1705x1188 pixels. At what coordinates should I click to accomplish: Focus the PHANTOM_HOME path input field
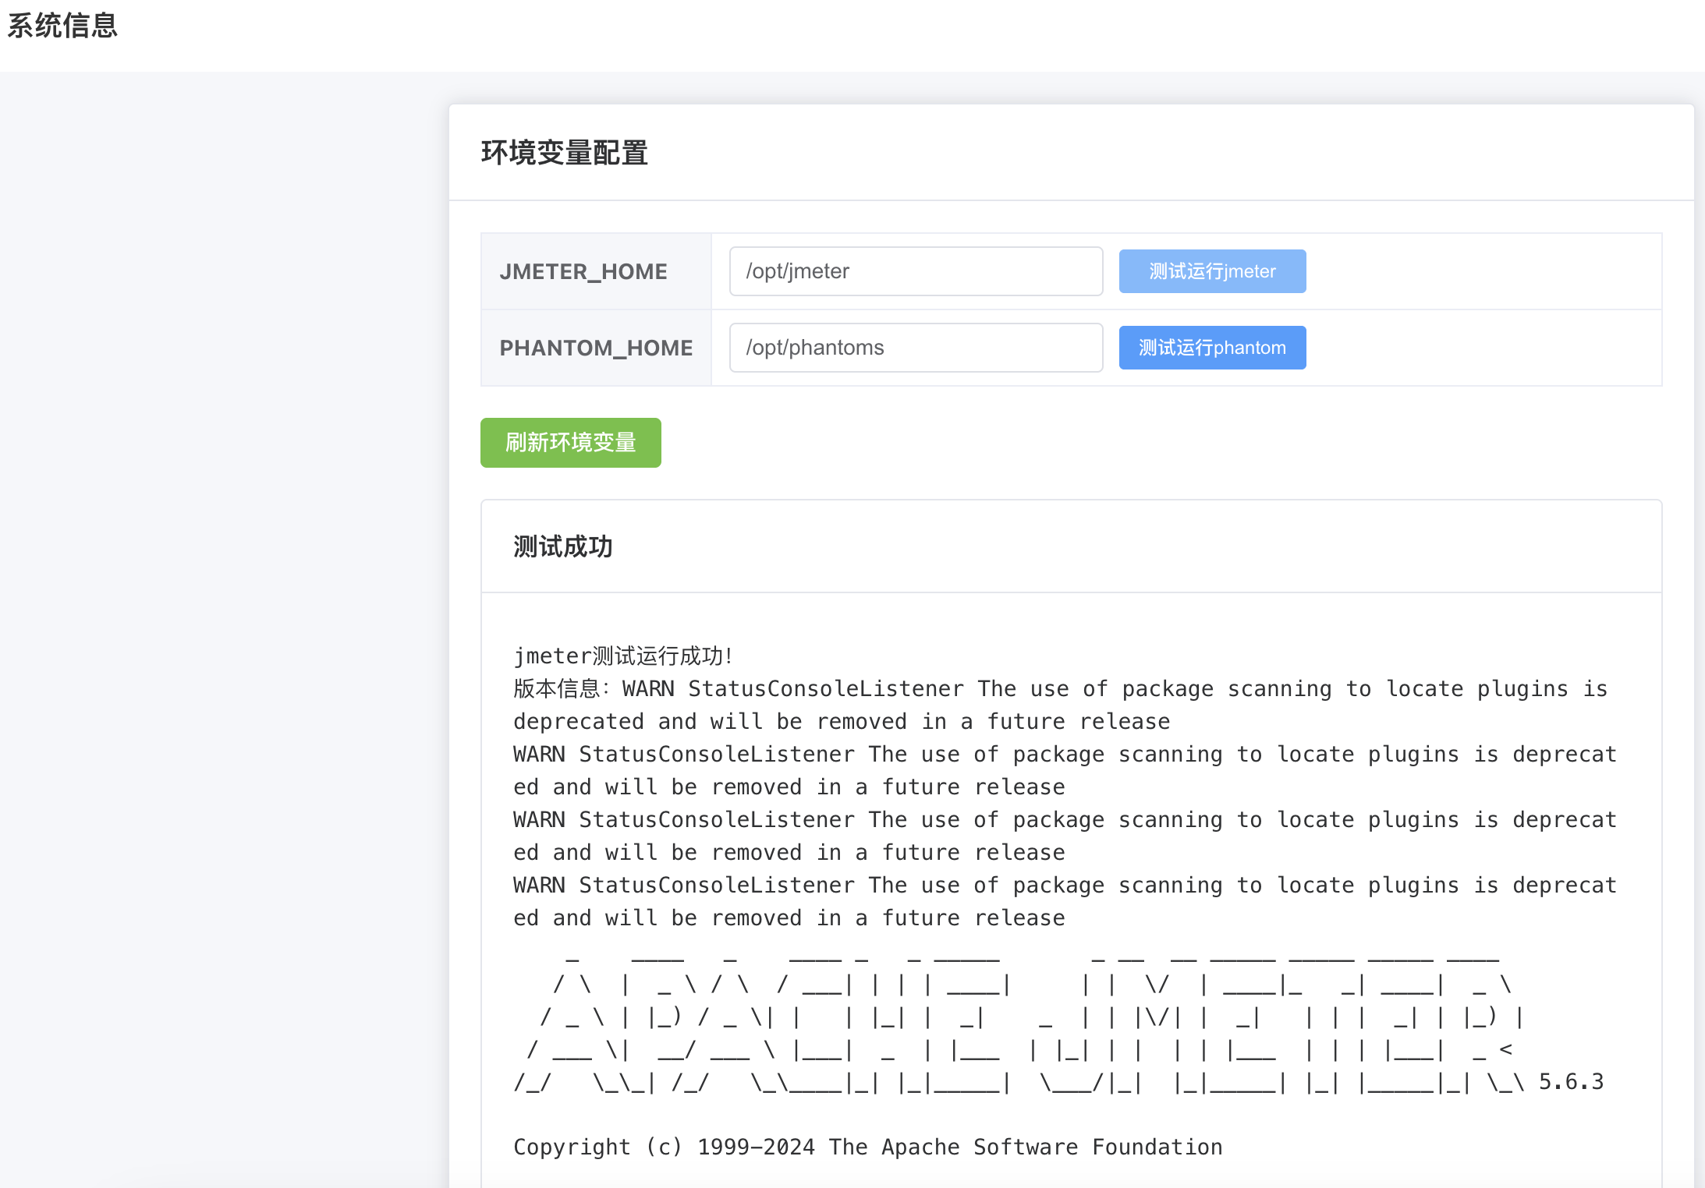coord(916,348)
